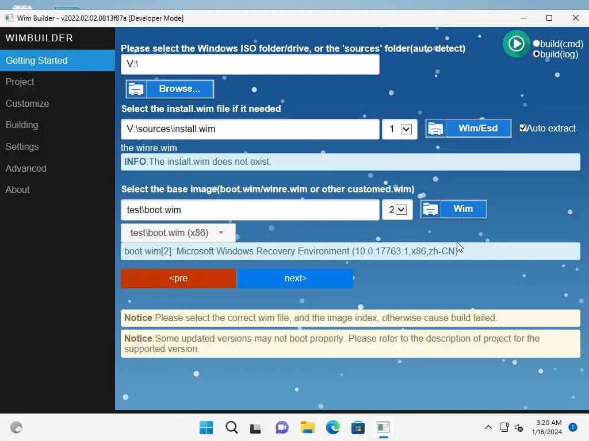Open the Customize sidebar item
Image resolution: width=589 pixels, height=441 pixels.
click(58, 103)
